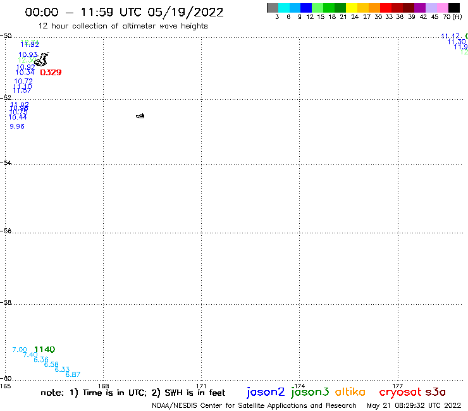Click the 165 longitude axis label
This screenshot has width=468, height=411.
click(x=5, y=386)
